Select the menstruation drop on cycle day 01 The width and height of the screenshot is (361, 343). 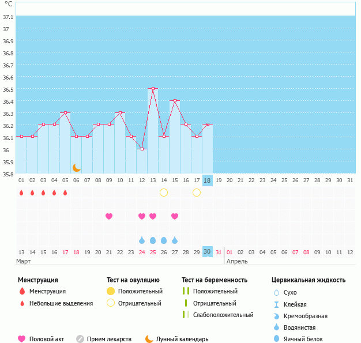21,193
